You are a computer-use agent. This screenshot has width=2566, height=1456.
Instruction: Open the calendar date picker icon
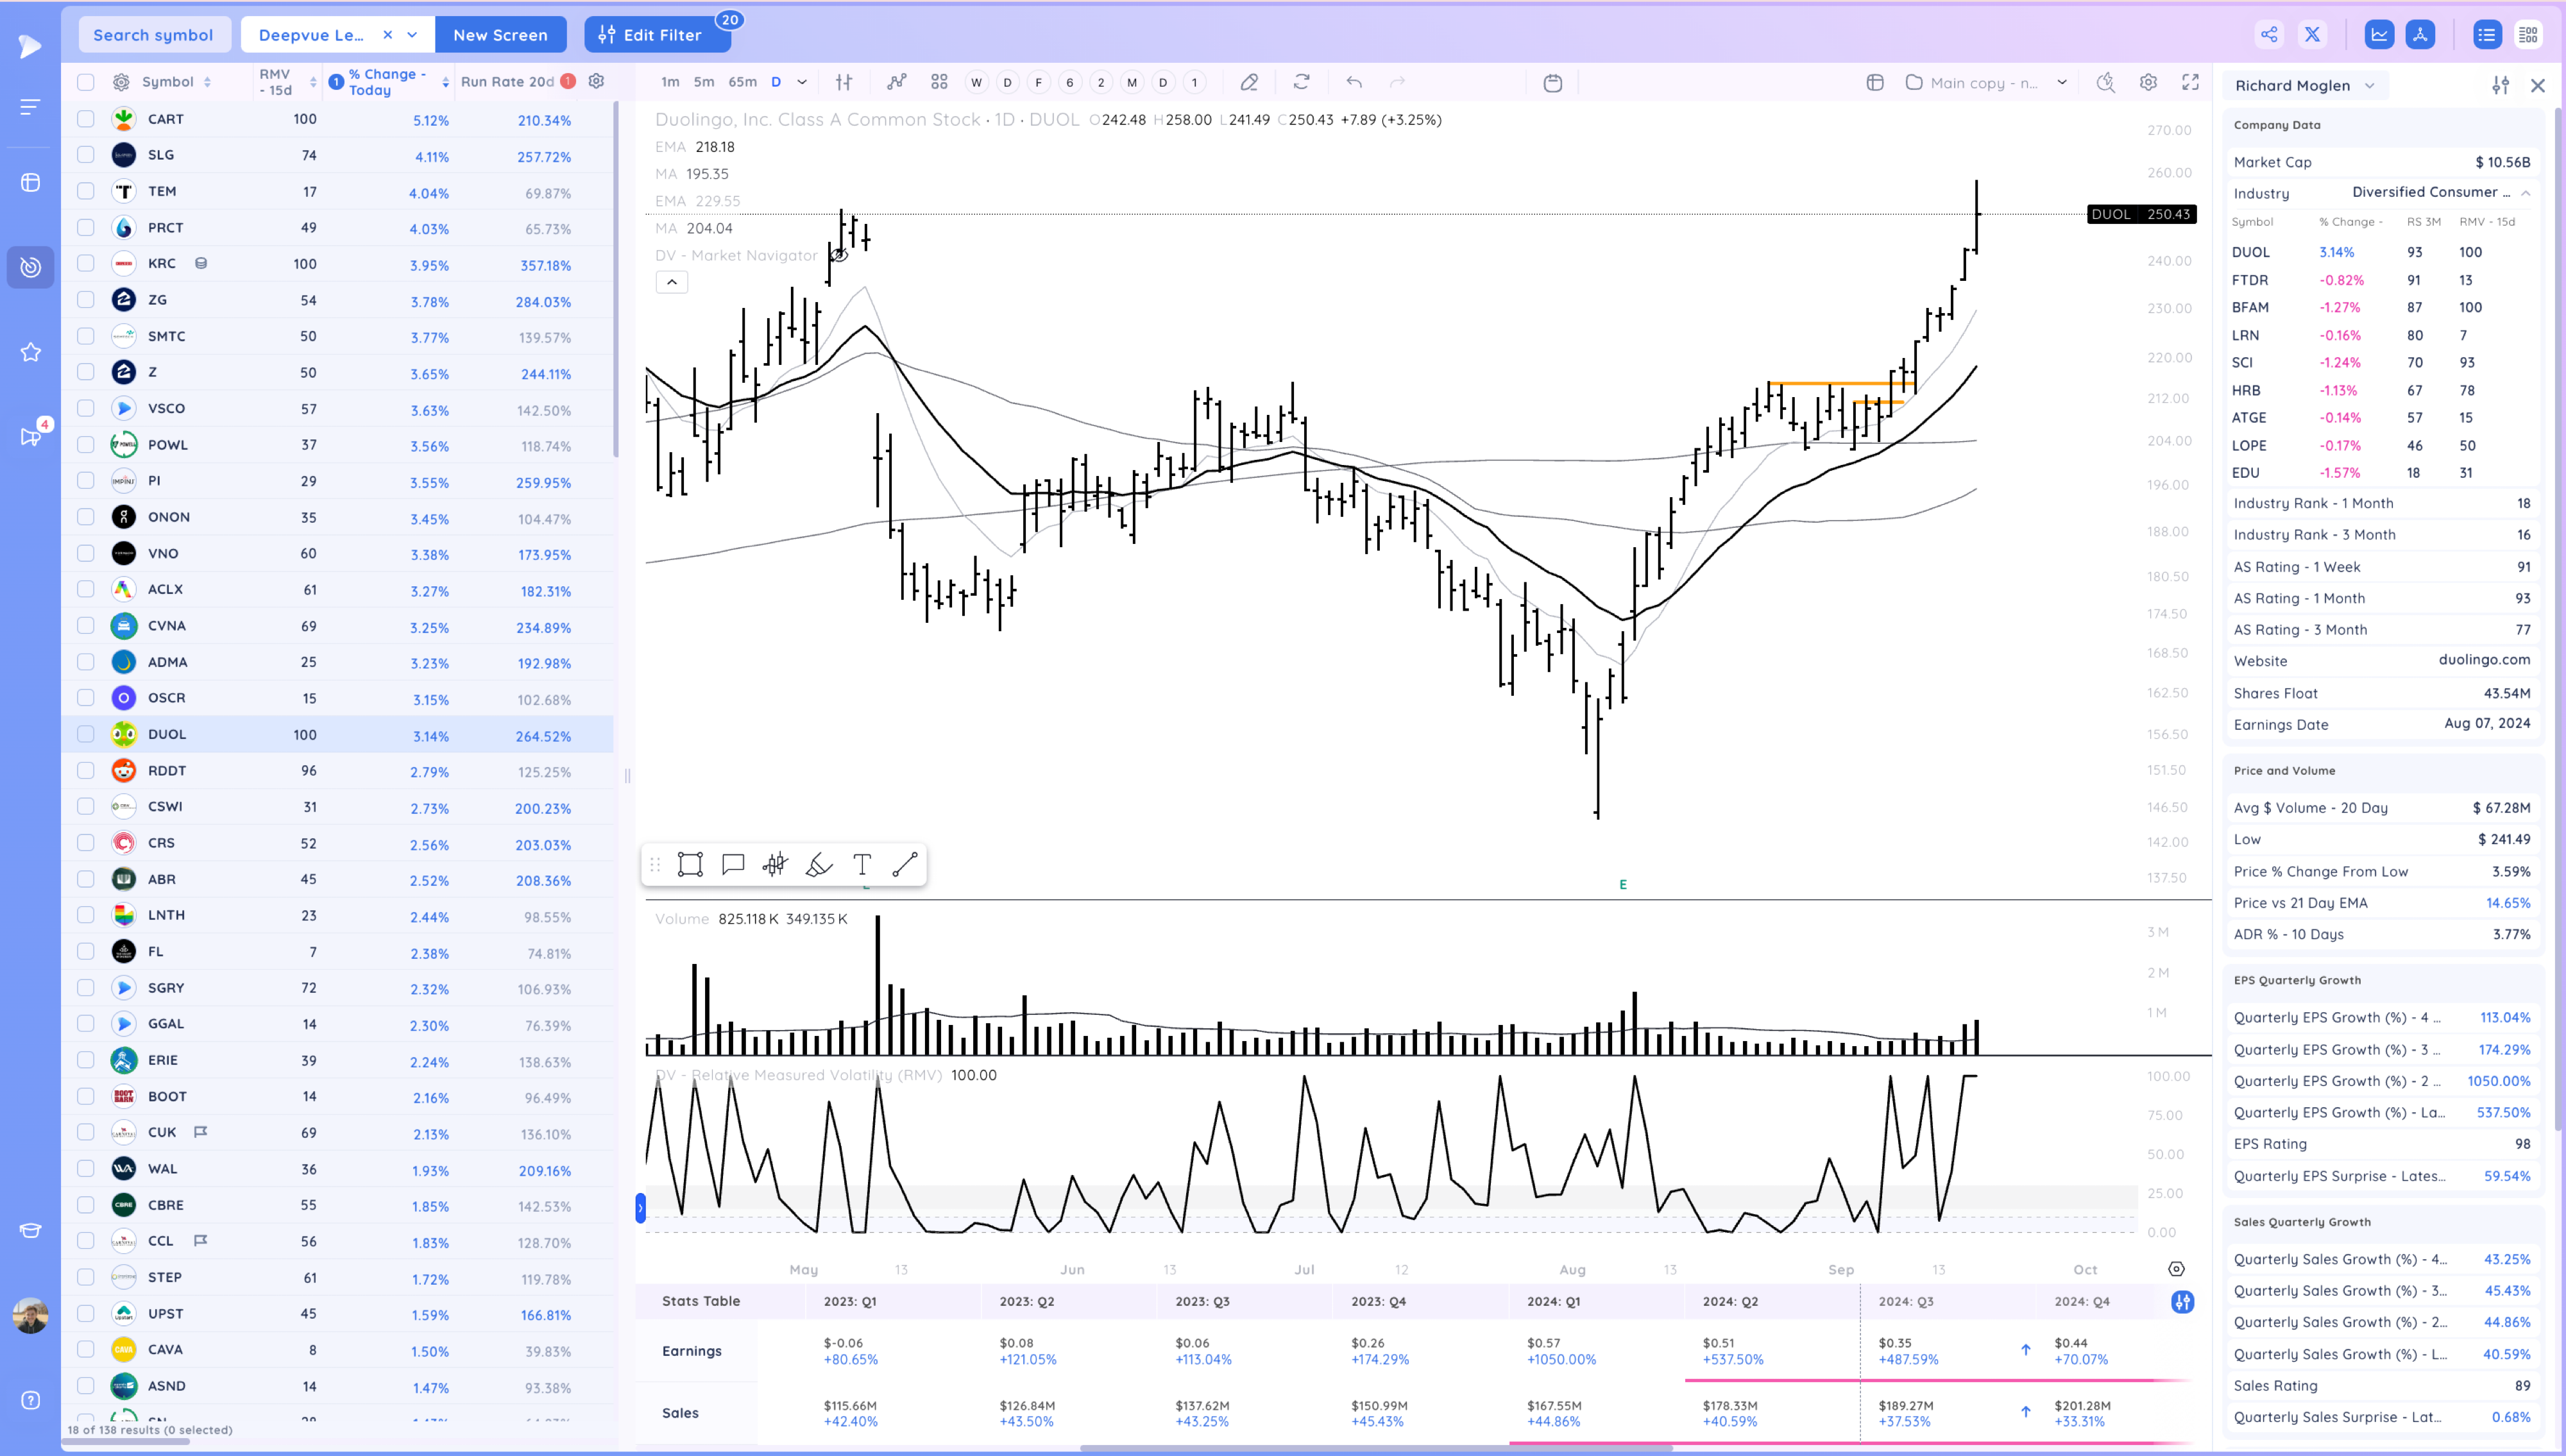point(1552,82)
